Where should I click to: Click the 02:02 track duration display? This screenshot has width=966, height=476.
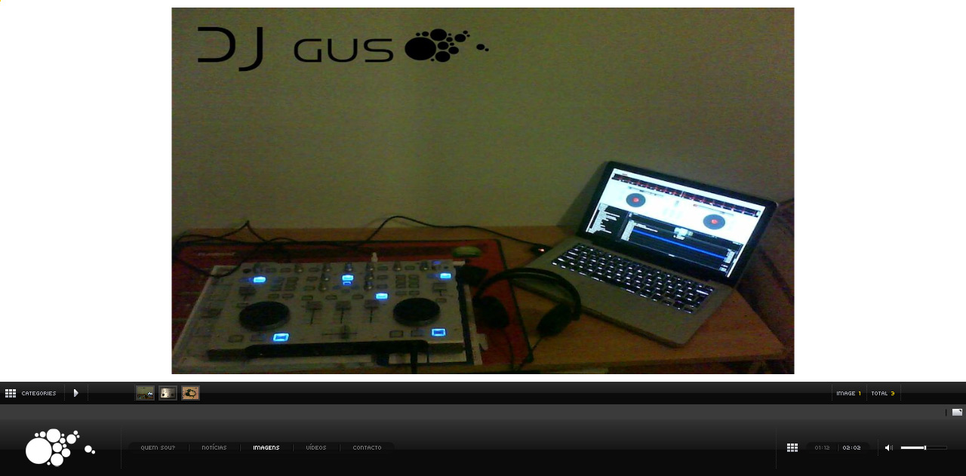[852, 448]
